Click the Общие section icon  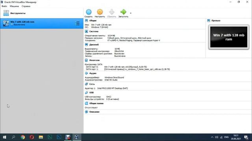tap(87, 20)
